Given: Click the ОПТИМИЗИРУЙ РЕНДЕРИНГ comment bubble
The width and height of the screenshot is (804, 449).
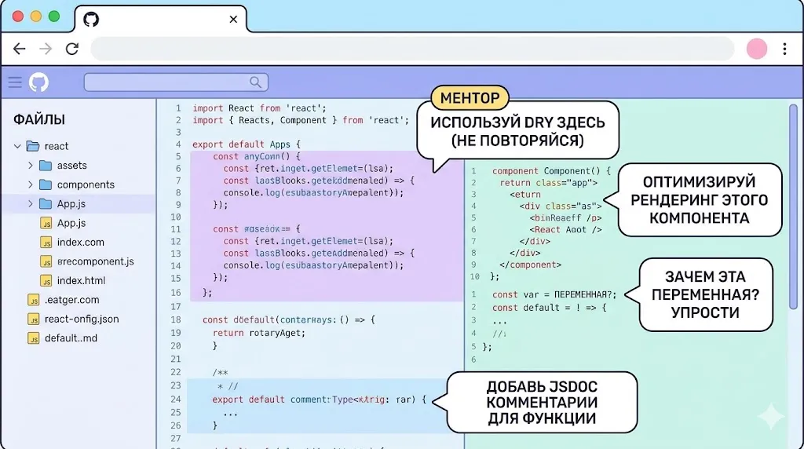Looking at the screenshot, I should [700, 200].
